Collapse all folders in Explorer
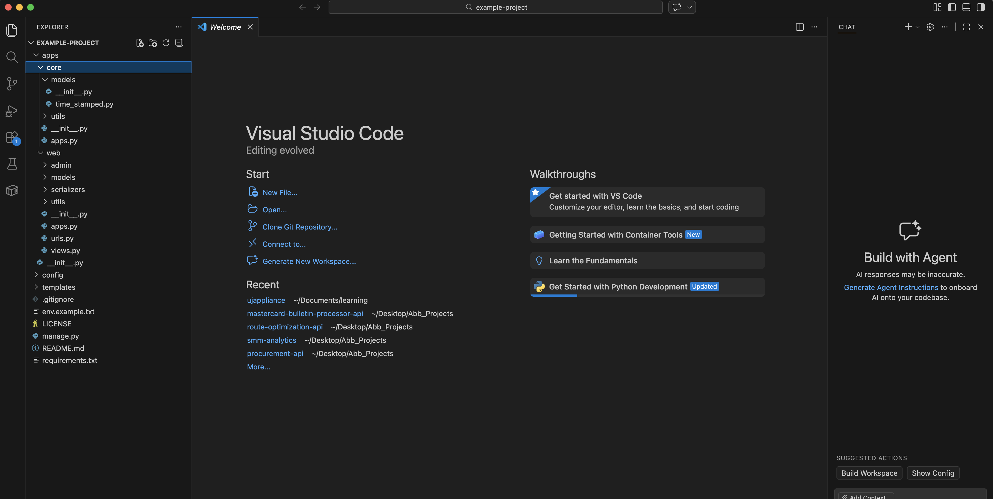This screenshot has width=993, height=499. coord(179,43)
